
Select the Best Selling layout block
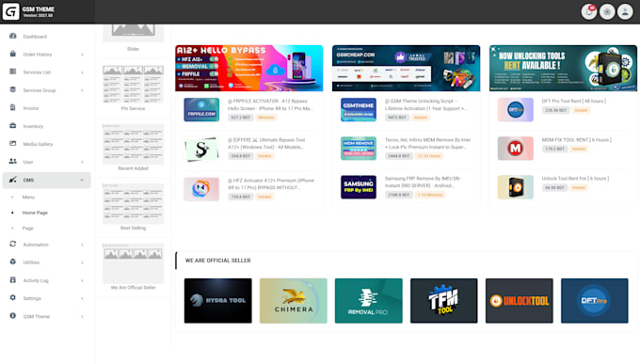(x=133, y=207)
